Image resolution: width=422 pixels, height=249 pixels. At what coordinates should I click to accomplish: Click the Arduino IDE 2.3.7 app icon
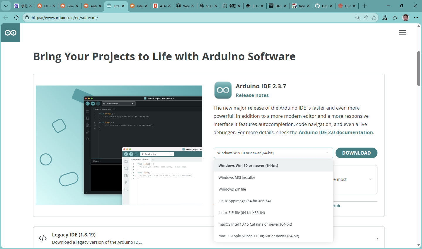click(223, 90)
